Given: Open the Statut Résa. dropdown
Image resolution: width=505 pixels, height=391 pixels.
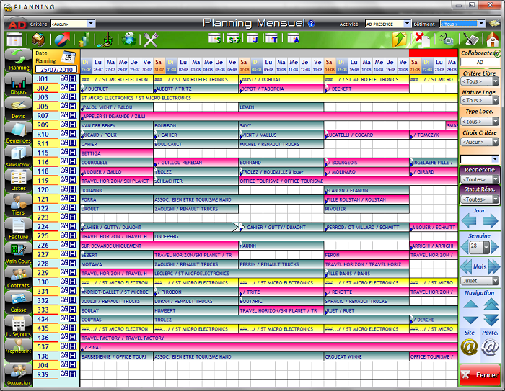Looking at the screenshot, I should point(480,199).
